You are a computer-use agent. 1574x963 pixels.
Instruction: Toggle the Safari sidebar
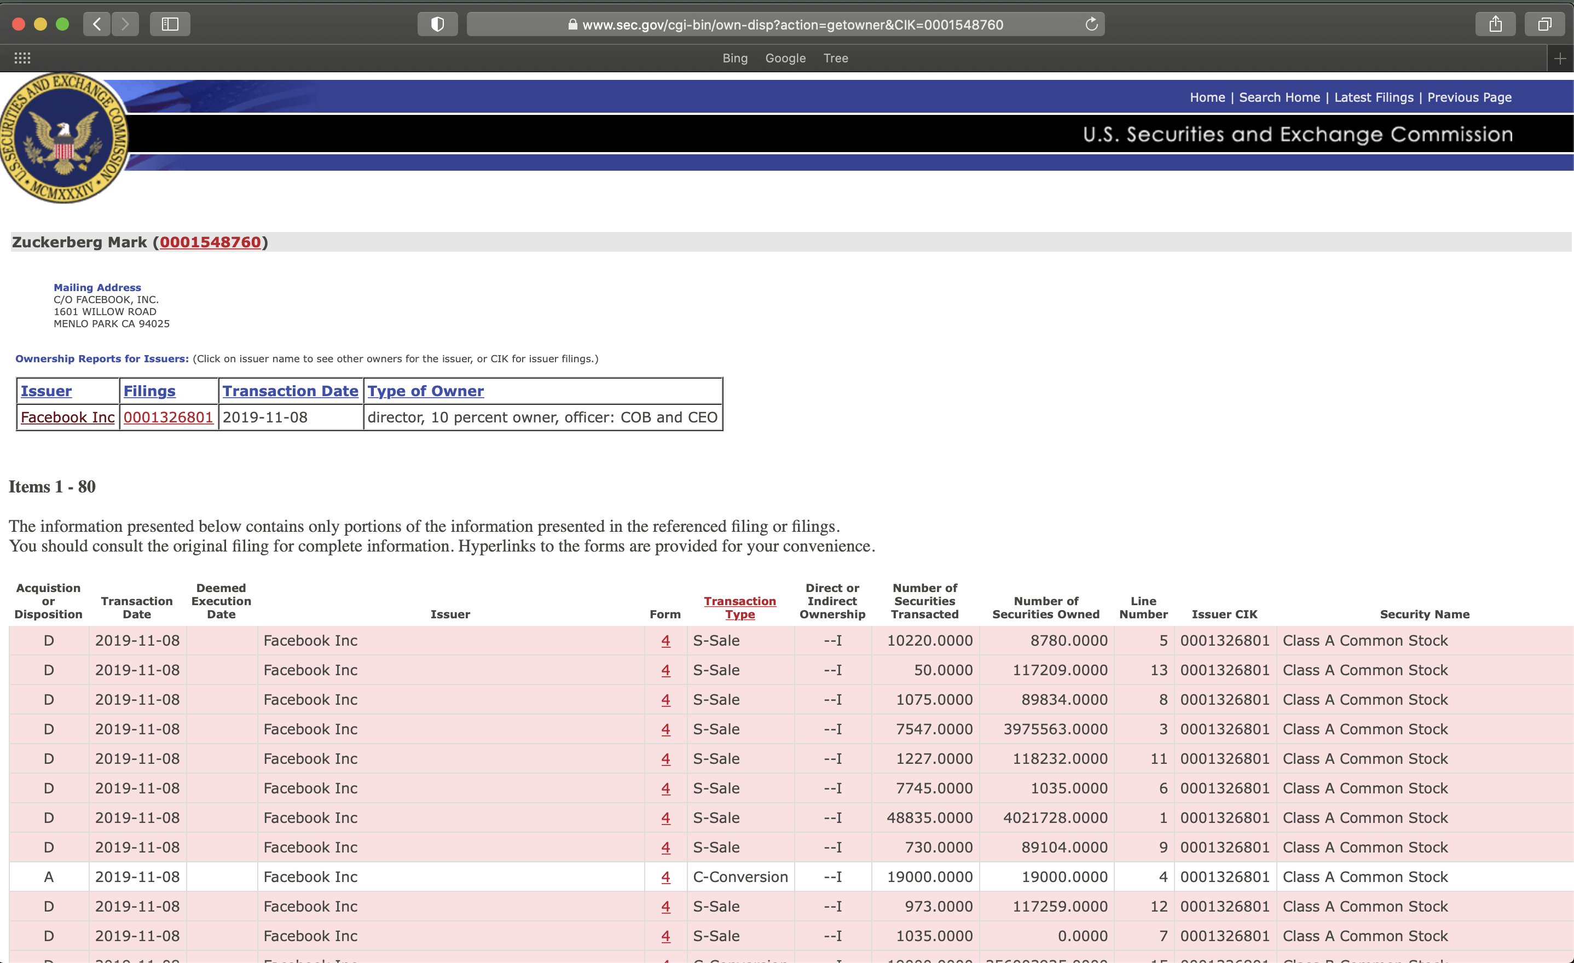(169, 24)
